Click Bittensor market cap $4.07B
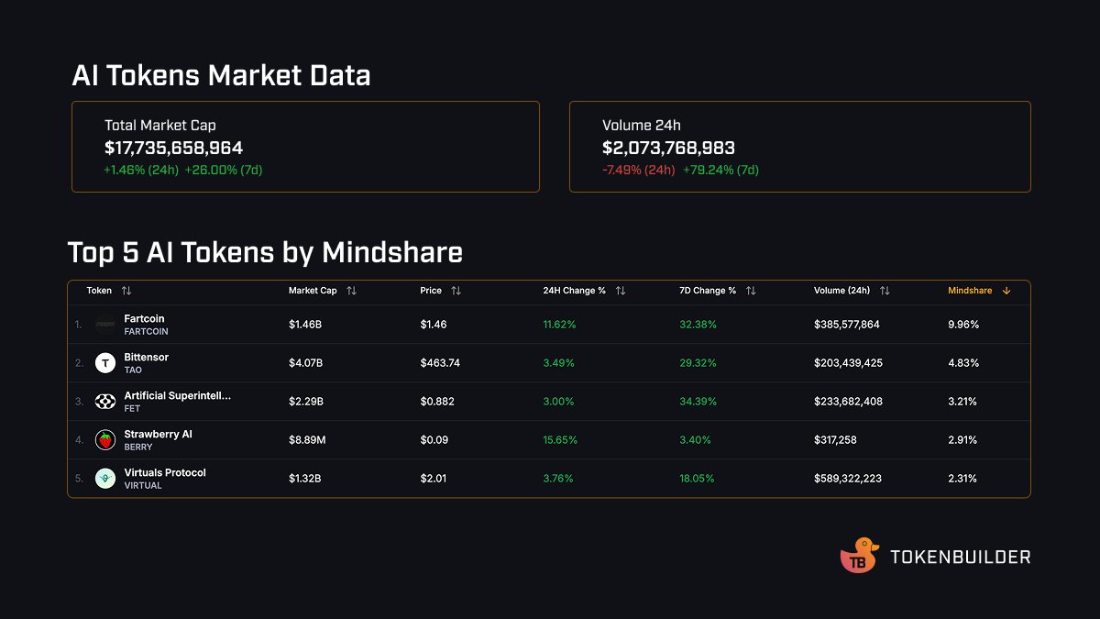The height and width of the screenshot is (619, 1100). pos(305,363)
